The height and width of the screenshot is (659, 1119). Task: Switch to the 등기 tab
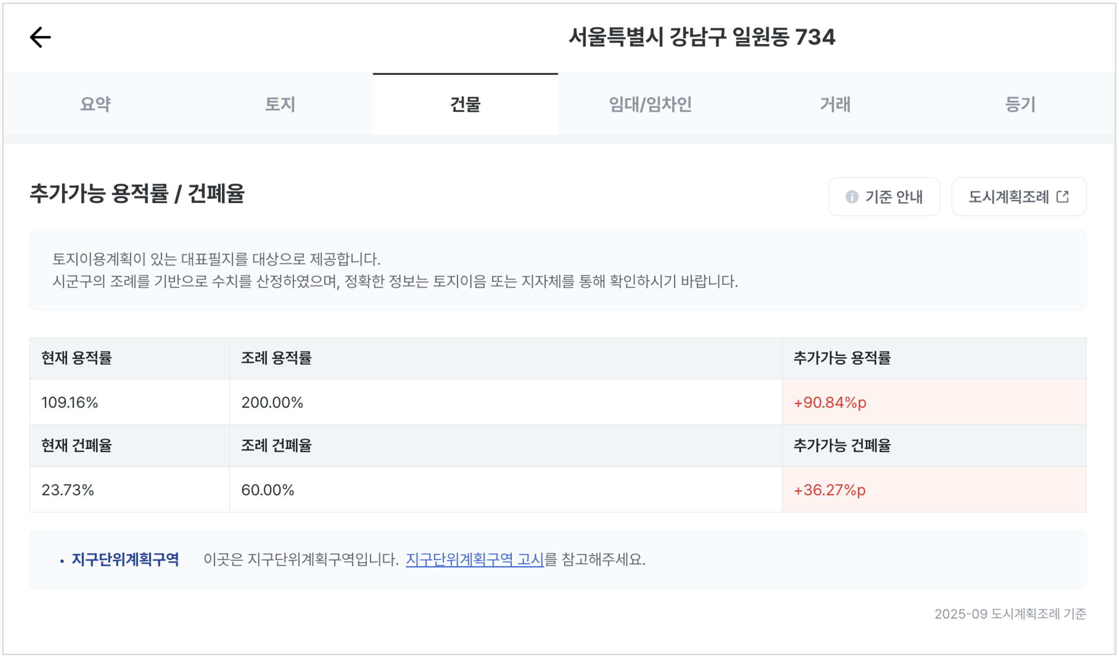(1020, 105)
